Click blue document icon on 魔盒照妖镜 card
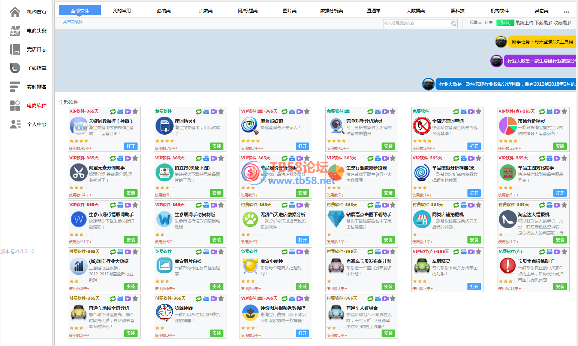This screenshot has width=578, height=346. [292, 111]
